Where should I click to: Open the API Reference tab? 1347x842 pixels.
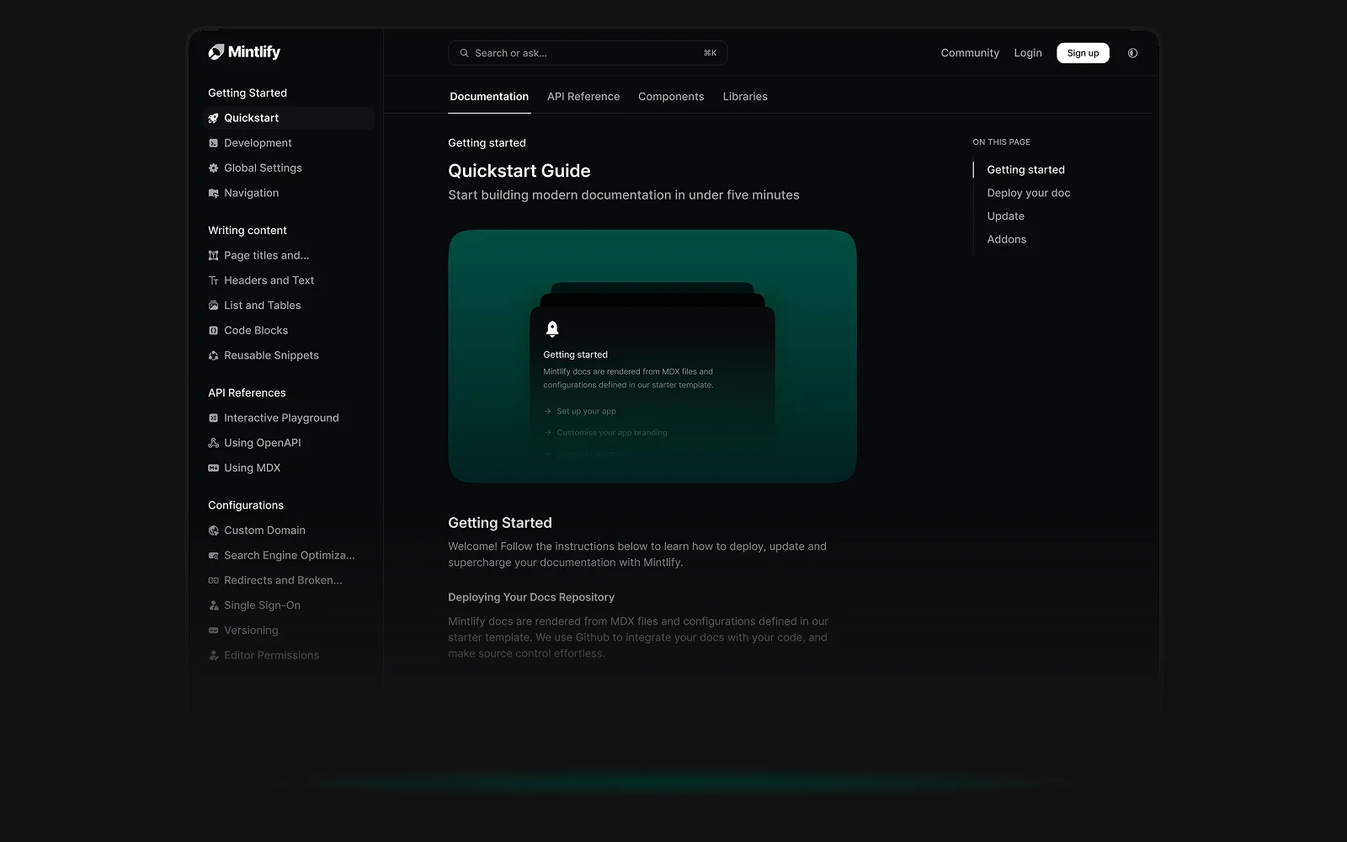[583, 97]
